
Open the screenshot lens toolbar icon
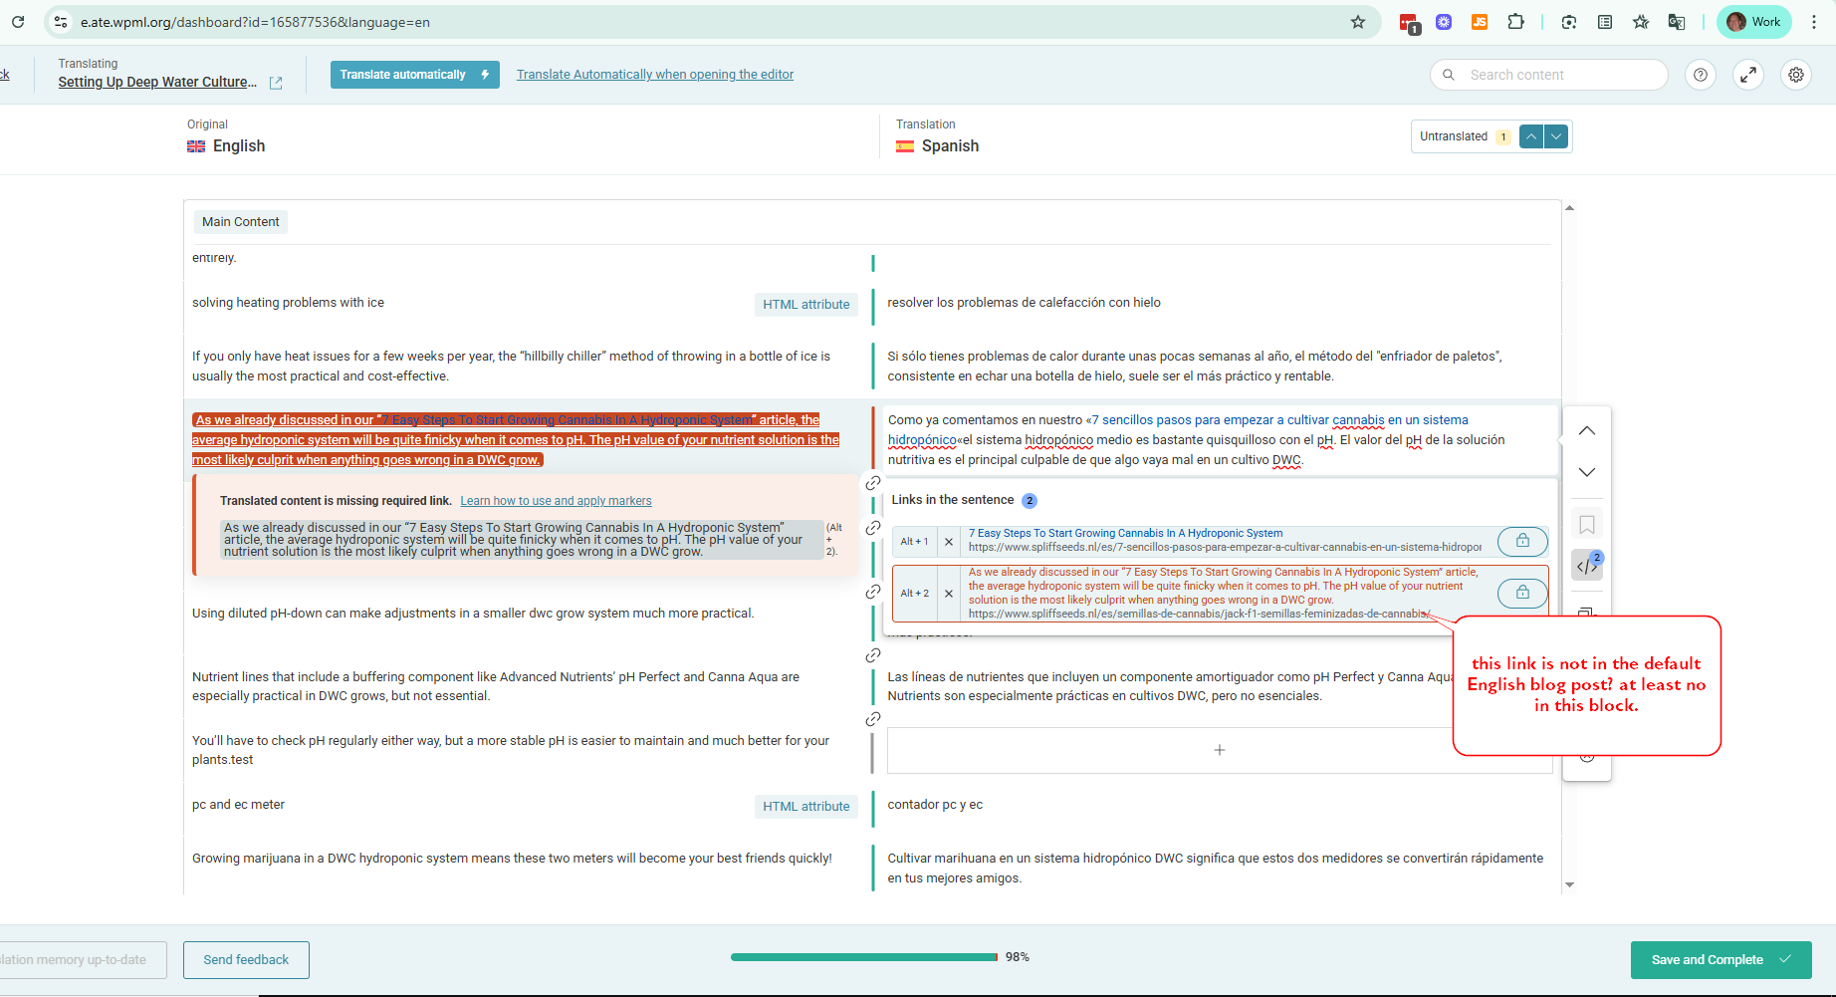tap(1569, 22)
